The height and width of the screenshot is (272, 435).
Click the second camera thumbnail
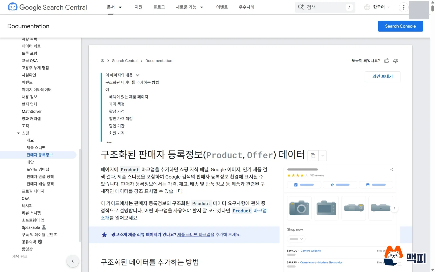coord(327,208)
